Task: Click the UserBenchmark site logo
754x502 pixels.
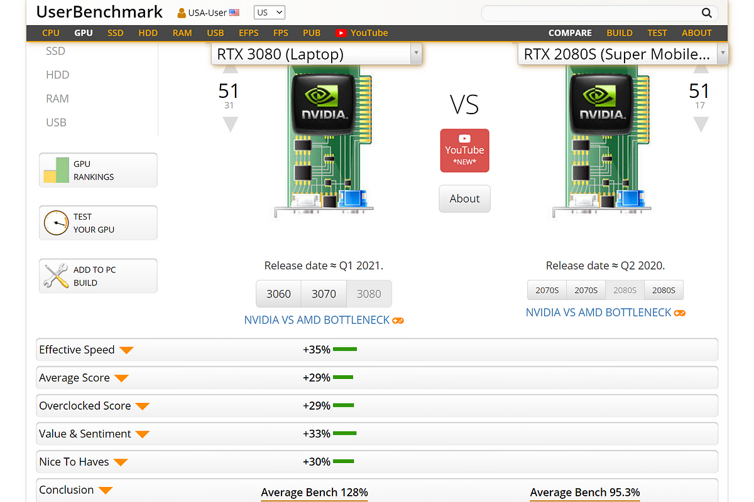Action: (x=100, y=12)
